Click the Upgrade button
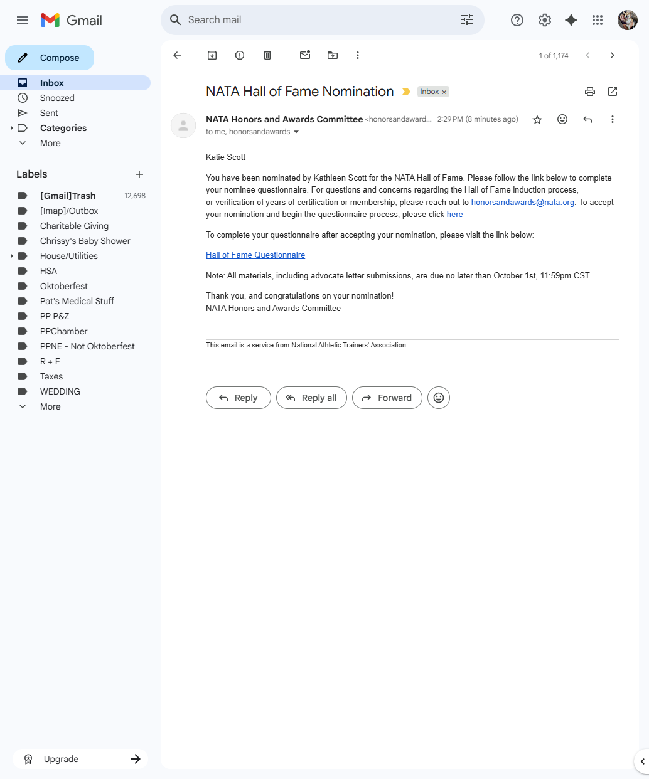The image size is (649, 779). (x=80, y=759)
